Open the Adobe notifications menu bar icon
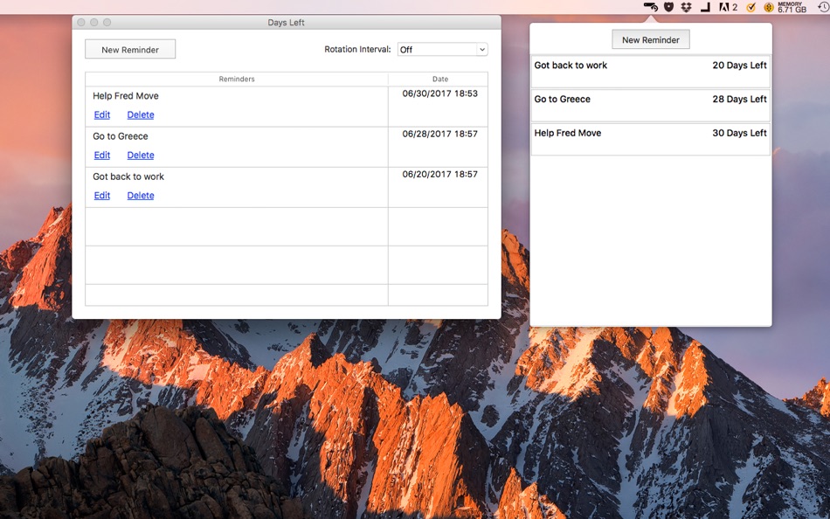Screen dimensions: 830x519 [x=728, y=7]
